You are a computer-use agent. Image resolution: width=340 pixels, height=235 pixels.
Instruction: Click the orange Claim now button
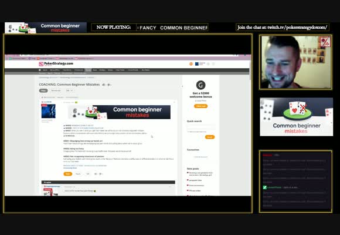pyautogui.click(x=201, y=106)
